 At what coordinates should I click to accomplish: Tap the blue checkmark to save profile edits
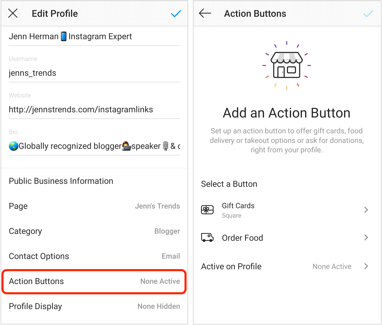tap(176, 13)
